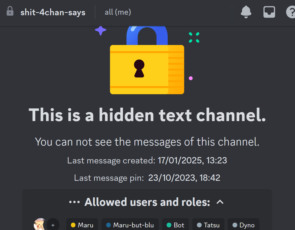Screen dimensions: 295x230
Task: Click the purple sparkle star icon
Action: [x=100, y=30]
